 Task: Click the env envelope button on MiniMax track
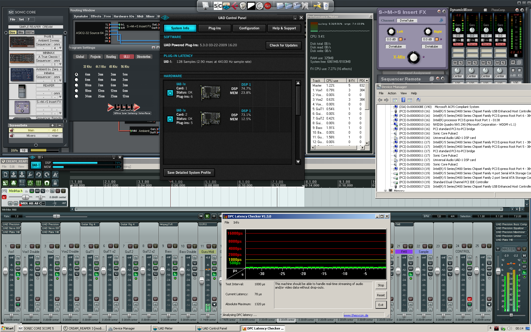click(x=37, y=191)
